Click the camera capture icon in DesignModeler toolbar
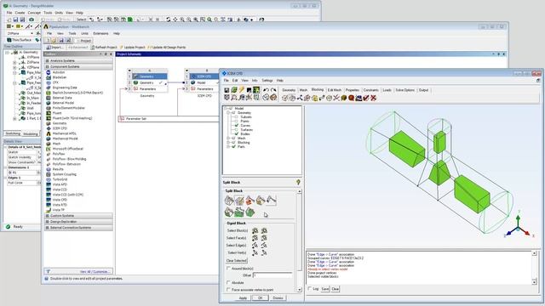The image size is (545, 306). [32, 20]
